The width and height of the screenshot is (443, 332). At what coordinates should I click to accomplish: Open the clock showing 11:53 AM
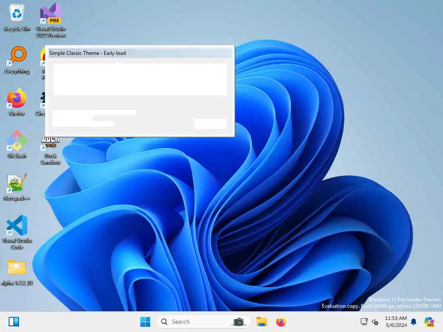[396, 322]
